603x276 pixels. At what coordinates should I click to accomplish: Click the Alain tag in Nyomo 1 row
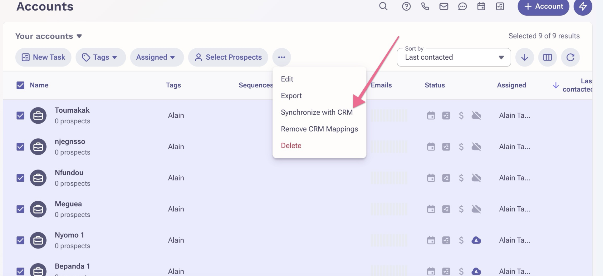(176, 240)
